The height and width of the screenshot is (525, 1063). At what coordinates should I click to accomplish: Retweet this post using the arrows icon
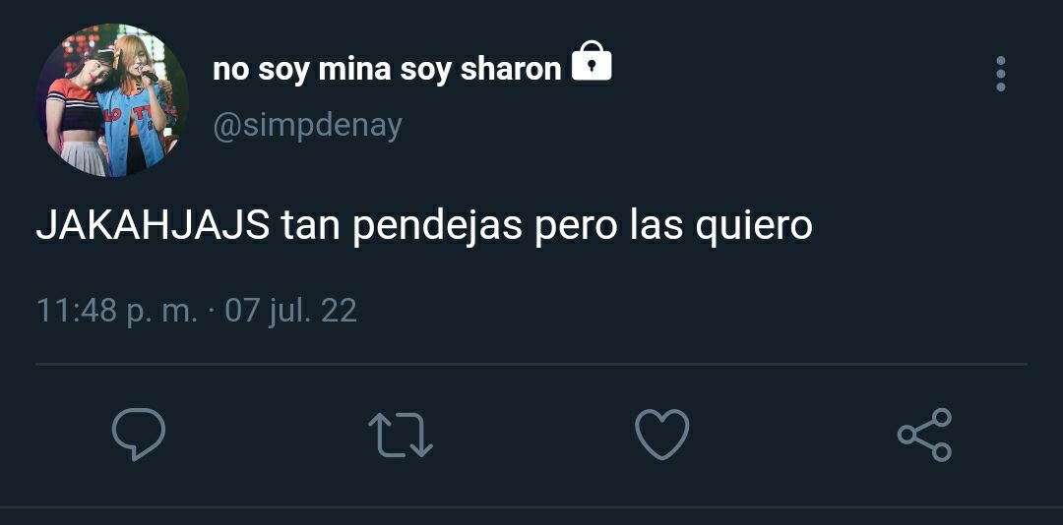pos(401,435)
